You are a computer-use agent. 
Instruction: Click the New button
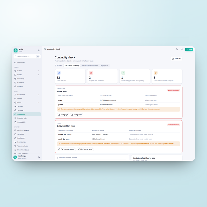189,49
